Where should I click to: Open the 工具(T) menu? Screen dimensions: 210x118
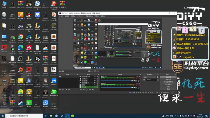coord(97,16)
